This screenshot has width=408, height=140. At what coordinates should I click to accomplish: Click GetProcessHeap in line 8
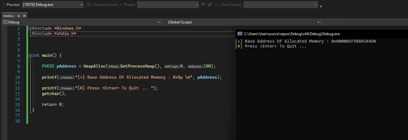pos(137,66)
